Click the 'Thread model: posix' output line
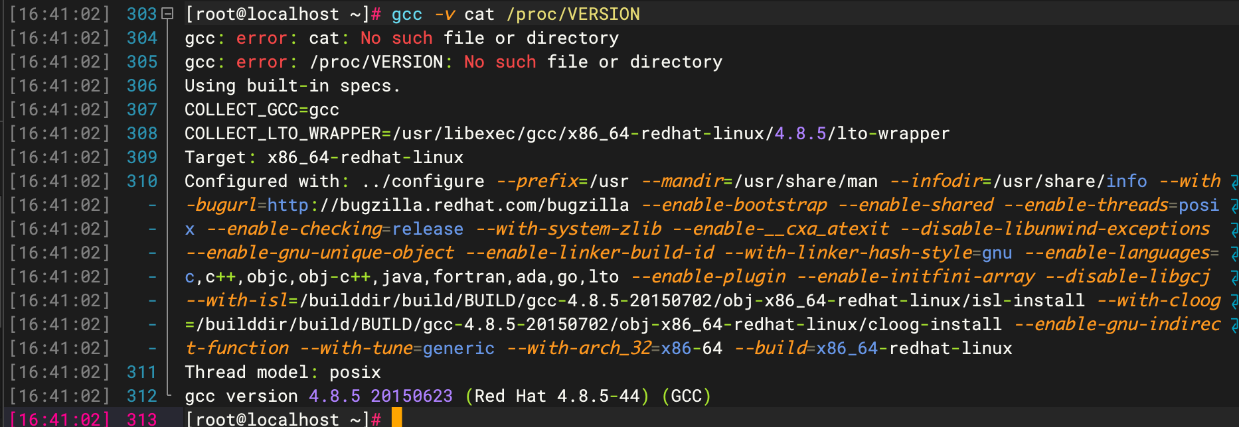 point(283,372)
